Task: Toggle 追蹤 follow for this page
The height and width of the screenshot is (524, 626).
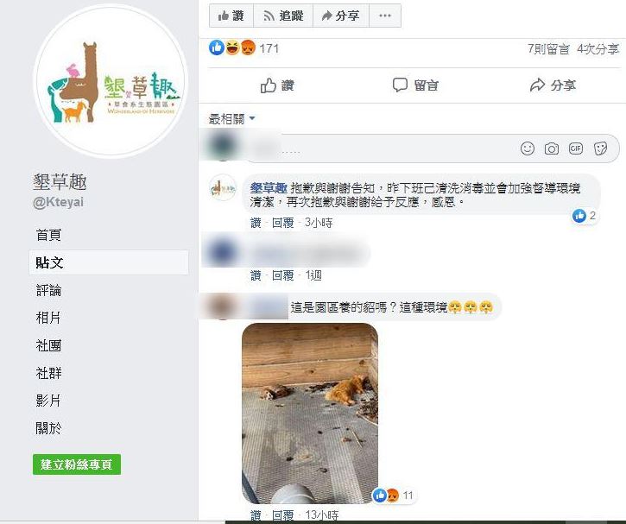Action: click(x=283, y=16)
